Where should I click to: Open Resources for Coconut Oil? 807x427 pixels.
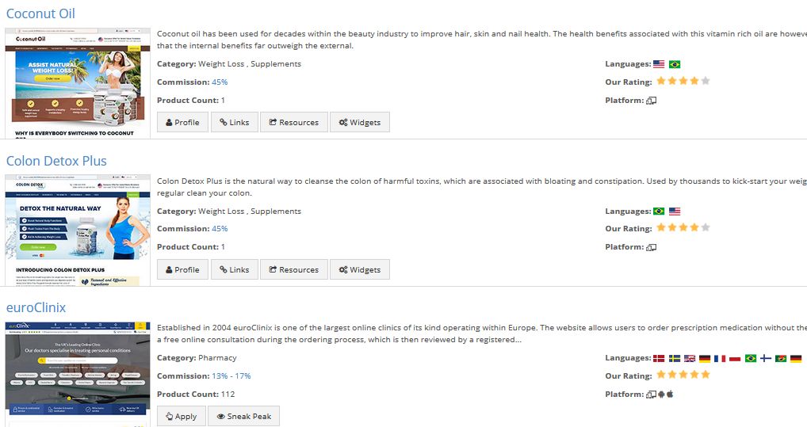[x=294, y=122]
